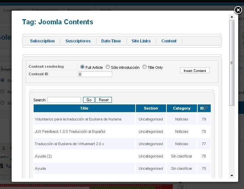The height and width of the screenshot is (189, 244).
Task: Click the ID cell showing 79
Action: coord(204,119)
